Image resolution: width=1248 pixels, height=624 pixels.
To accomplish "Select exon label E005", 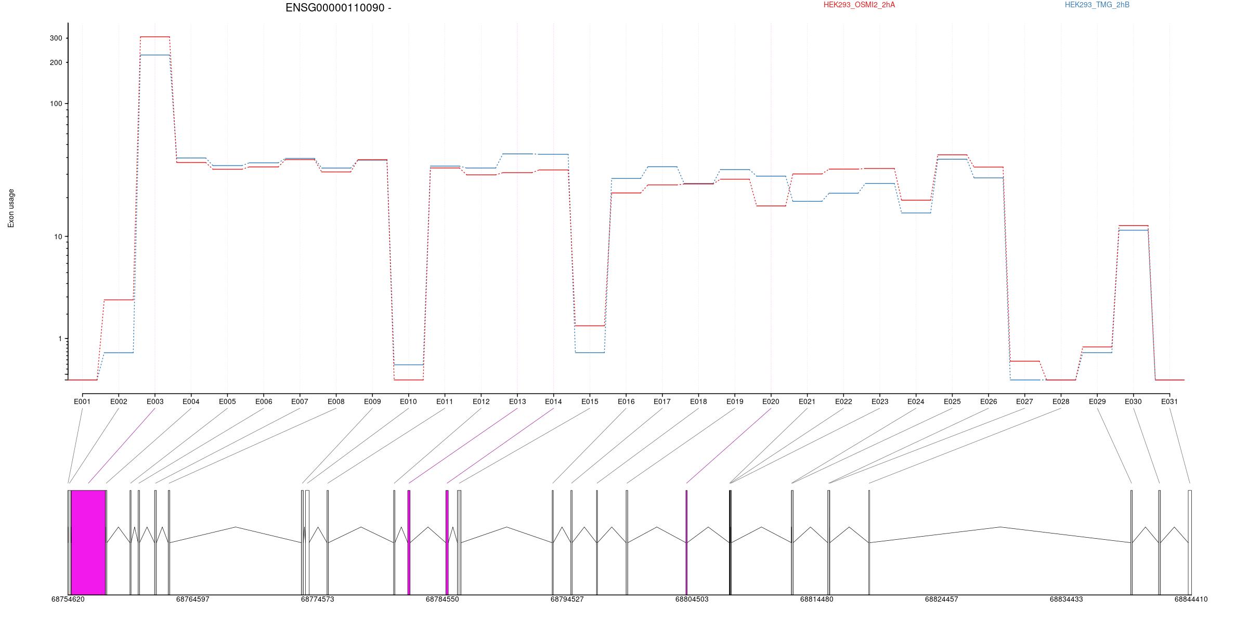I will [x=227, y=401].
